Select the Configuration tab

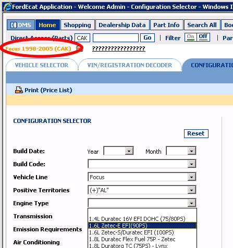pyautogui.click(x=208, y=65)
